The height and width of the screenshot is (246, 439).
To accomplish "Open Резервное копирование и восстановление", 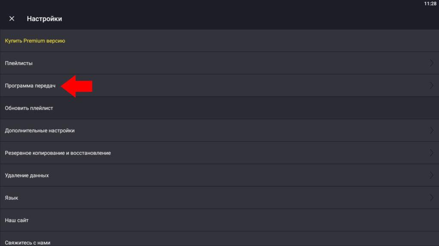I will pyautogui.click(x=219, y=153).
